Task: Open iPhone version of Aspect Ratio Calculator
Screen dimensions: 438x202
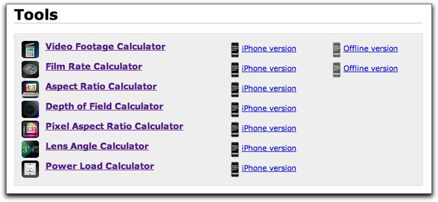Action: (x=269, y=88)
